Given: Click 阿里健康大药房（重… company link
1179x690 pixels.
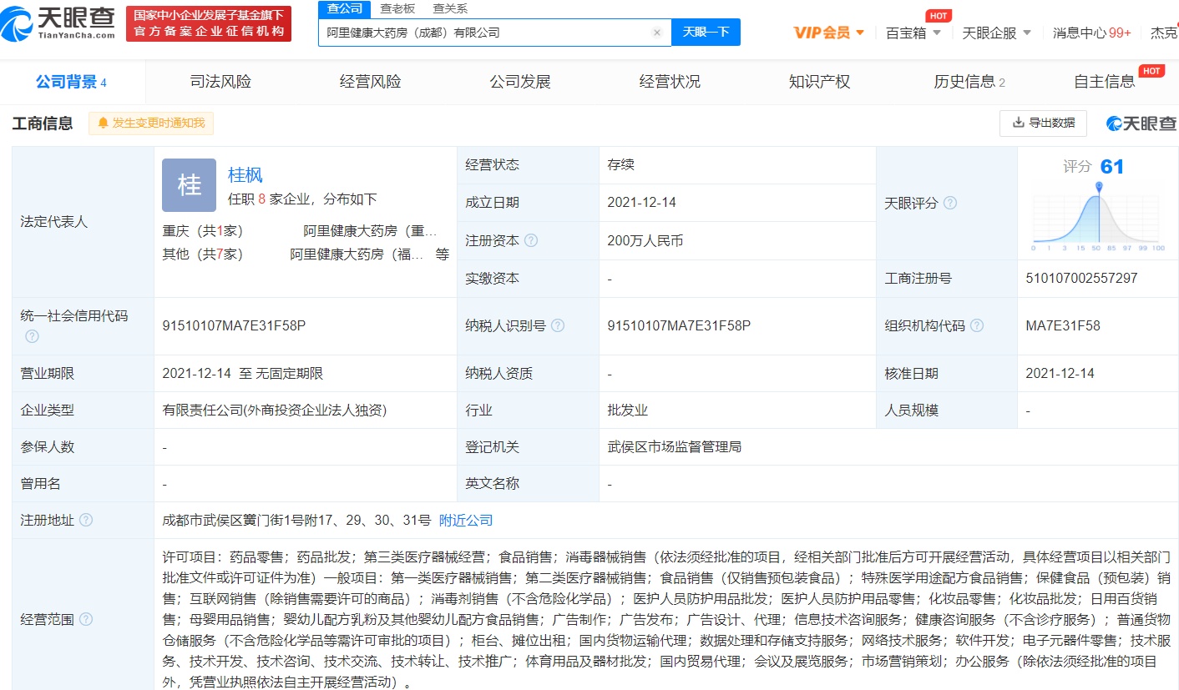Looking at the screenshot, I should 370,231.
